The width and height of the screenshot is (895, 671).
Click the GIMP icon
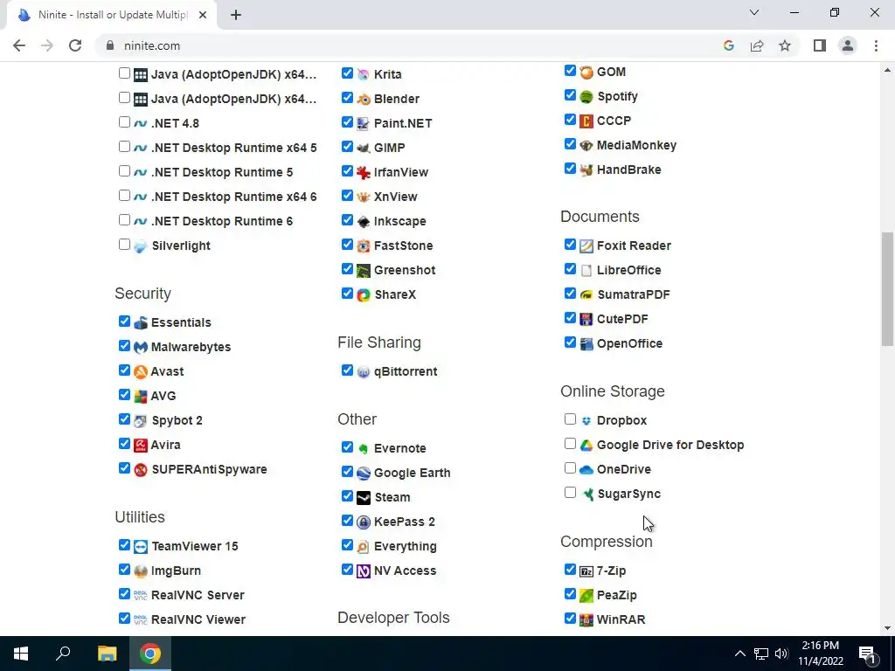click(363, 148)
